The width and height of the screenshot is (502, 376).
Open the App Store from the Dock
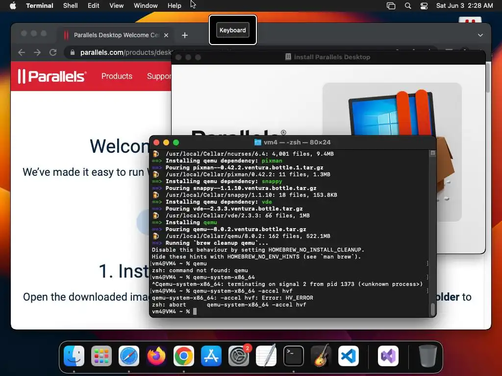211,356
